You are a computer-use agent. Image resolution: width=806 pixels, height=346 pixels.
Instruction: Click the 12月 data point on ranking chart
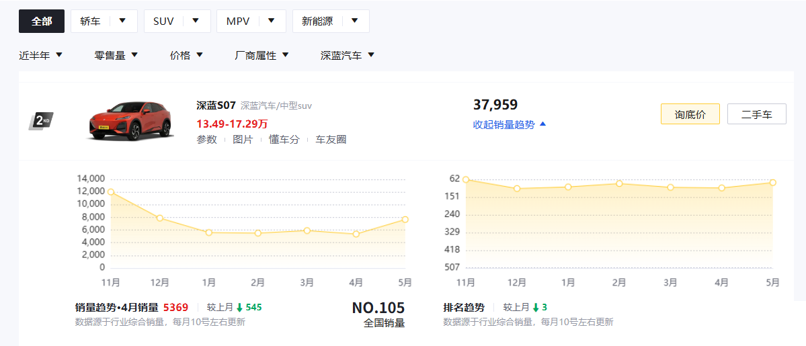(x=517, y=189)
